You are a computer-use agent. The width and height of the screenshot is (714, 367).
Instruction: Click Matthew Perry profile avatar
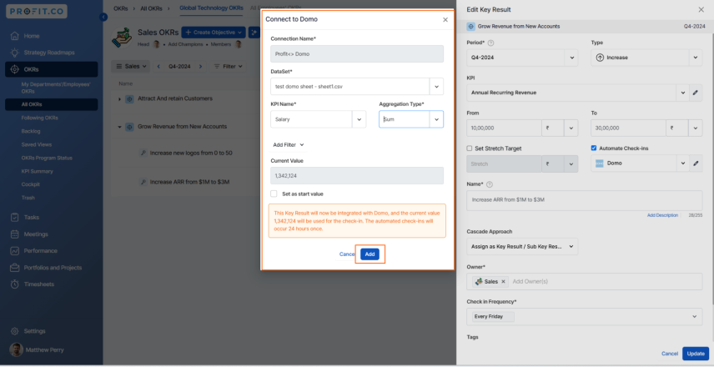click(x=16, y=349)
